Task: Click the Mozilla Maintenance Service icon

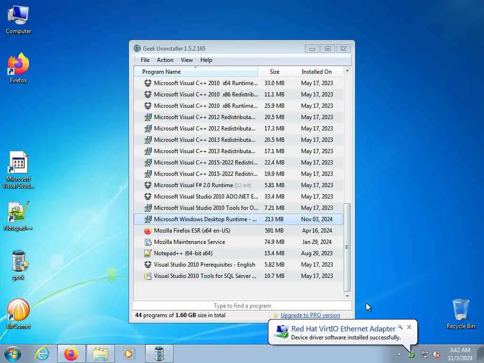Action: [148, 242]
